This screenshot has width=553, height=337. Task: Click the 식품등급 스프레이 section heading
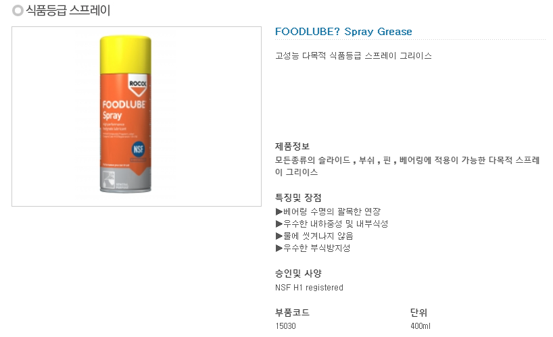68,10
